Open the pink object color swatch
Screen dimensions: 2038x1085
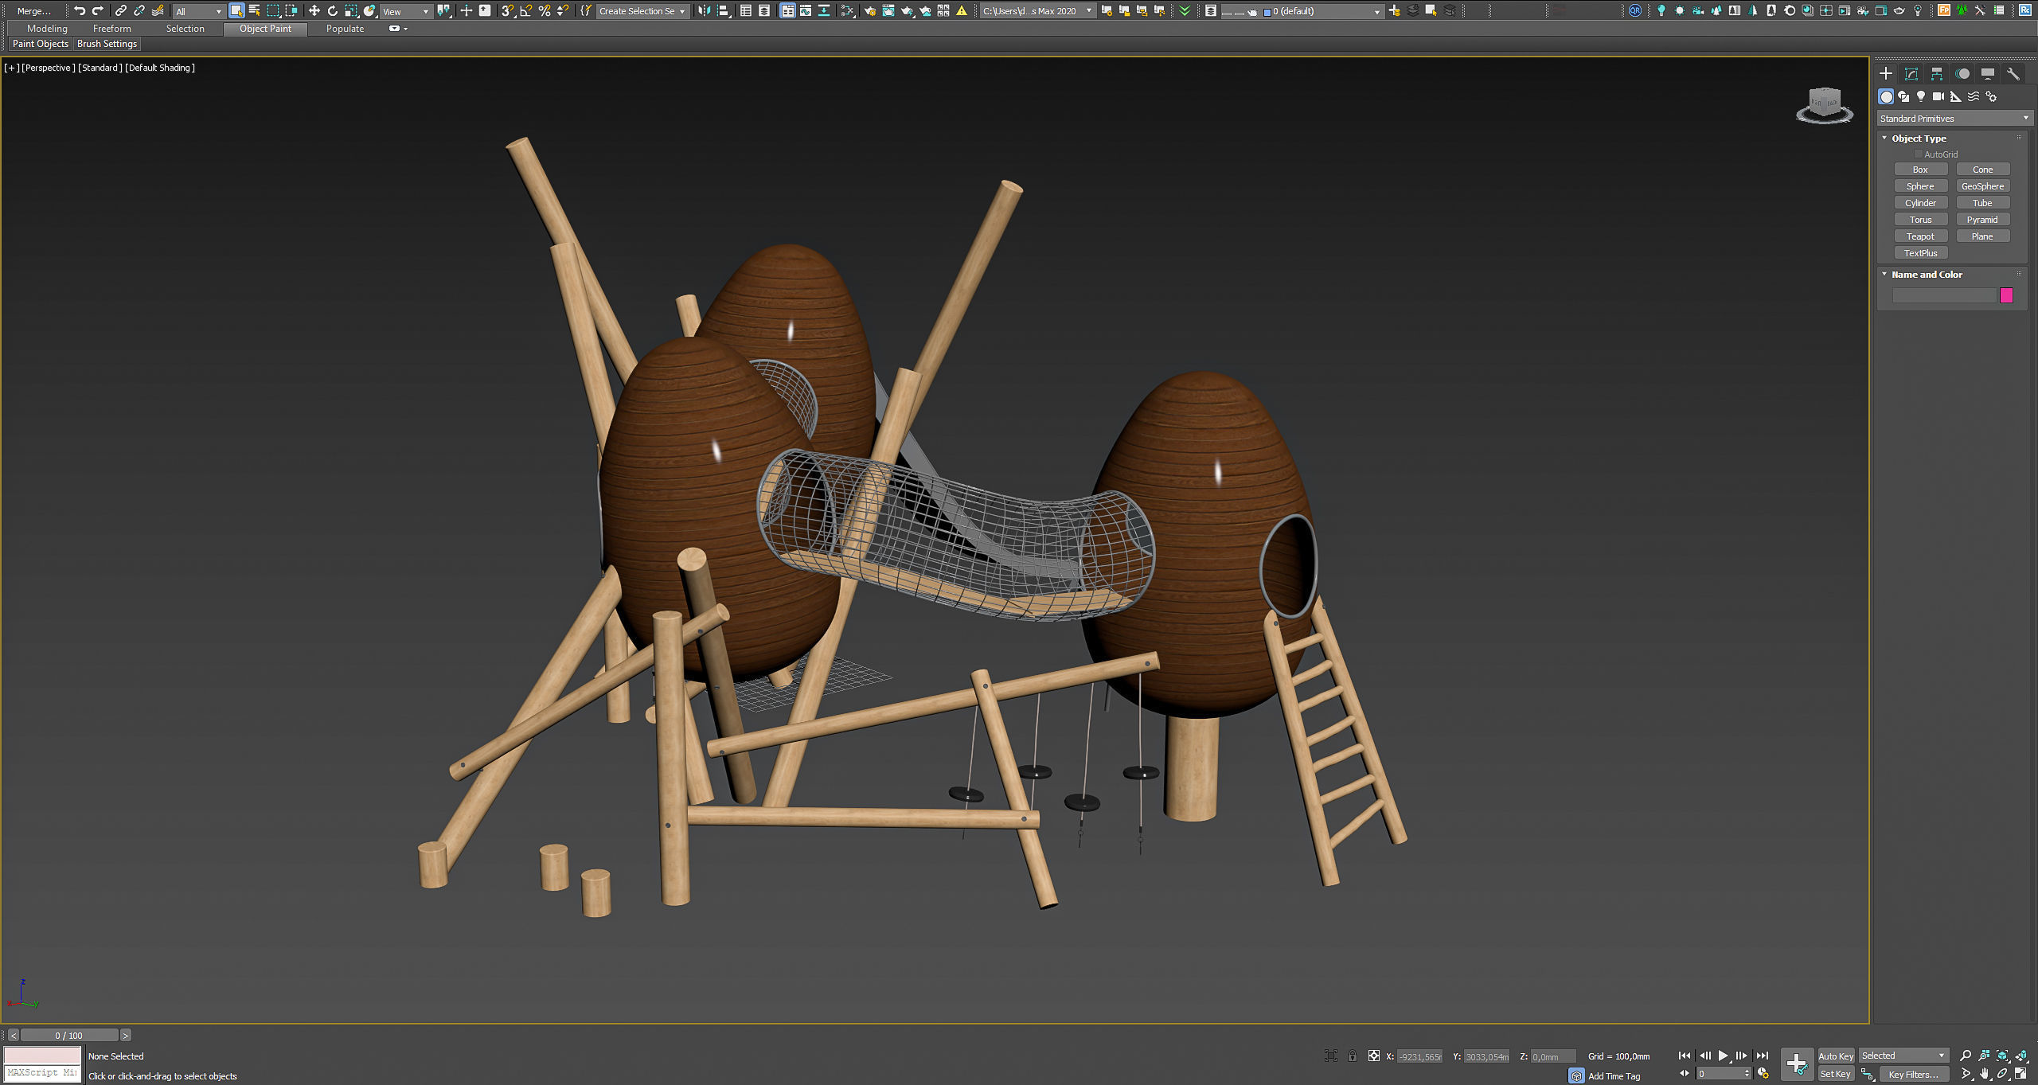click(2006, 295)
